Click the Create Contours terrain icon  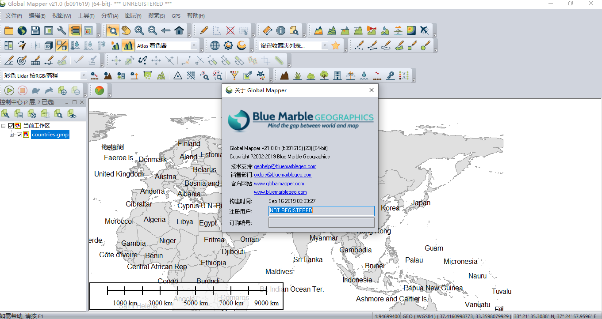[x=331, y=30]
